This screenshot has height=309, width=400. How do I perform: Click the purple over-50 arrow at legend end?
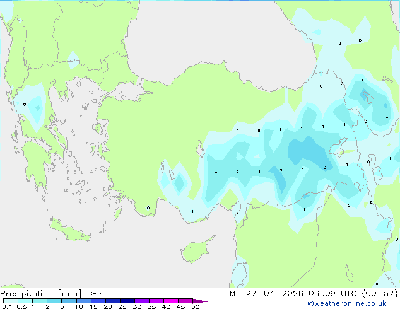[200, 301]
